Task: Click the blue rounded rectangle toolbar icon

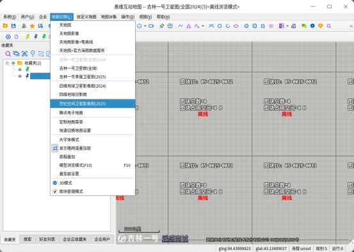Action: coord(151,26)
